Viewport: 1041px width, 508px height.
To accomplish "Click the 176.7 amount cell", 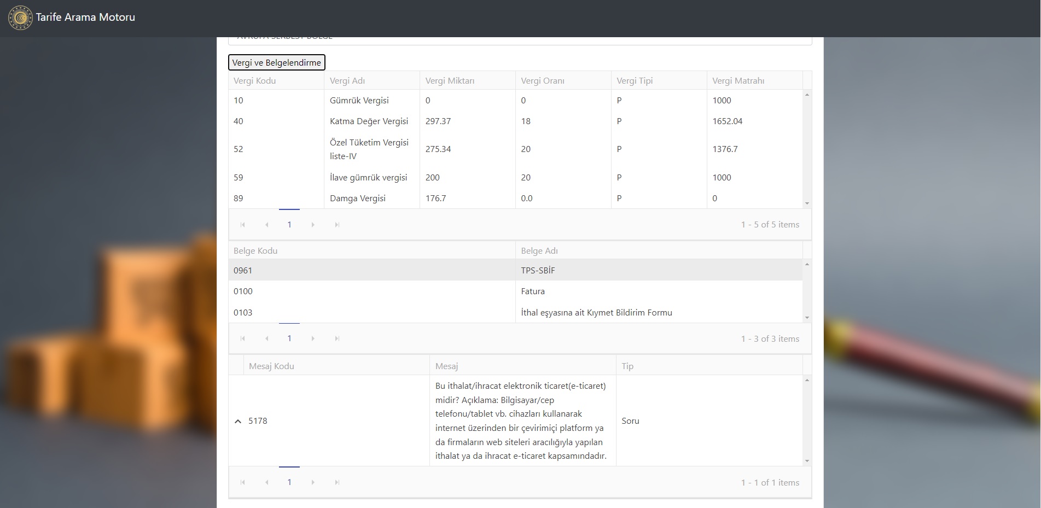I will pos(468,198).
